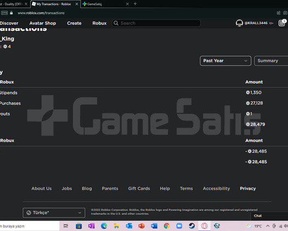The width and height of the screenshot is (288, 231).
Task: Open Zoom from the taskbar
Action: 179,226
